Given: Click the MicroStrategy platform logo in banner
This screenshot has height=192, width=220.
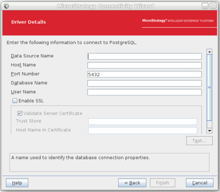Looking at the screenshot, I should [x=178, y=21].
